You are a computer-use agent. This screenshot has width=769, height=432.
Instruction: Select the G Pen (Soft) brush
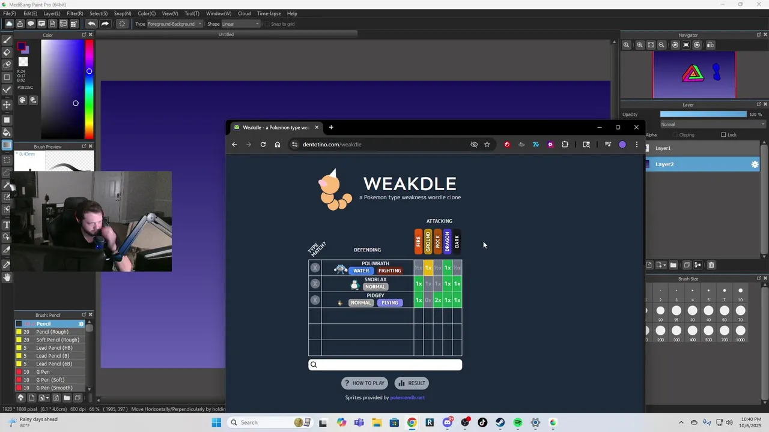[50, 380]
